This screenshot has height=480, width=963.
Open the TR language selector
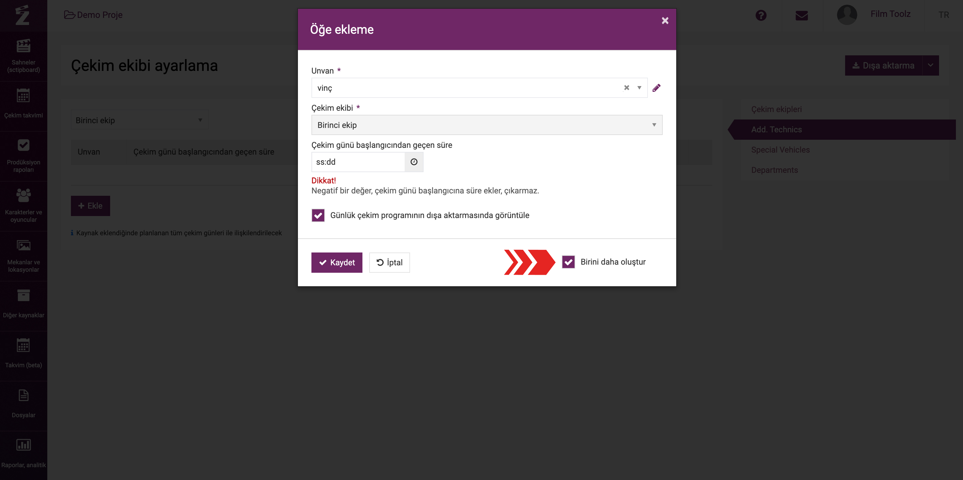(x=943, y=15)
